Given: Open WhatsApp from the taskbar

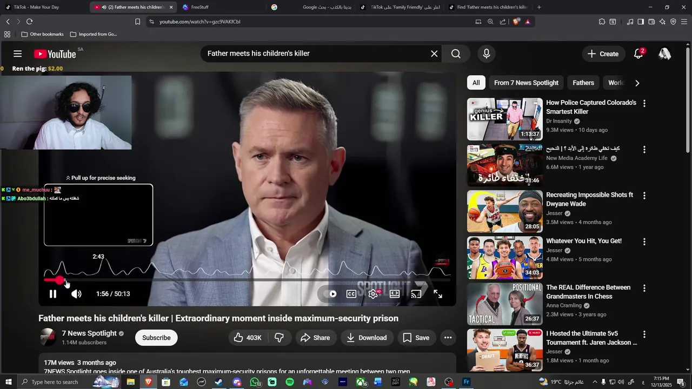Looking at the screenshot, I should point(255,382).
